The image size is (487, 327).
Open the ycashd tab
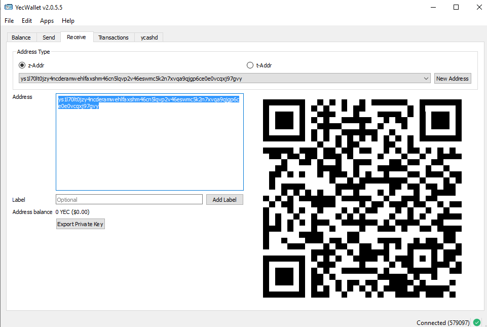pos(148,37)
